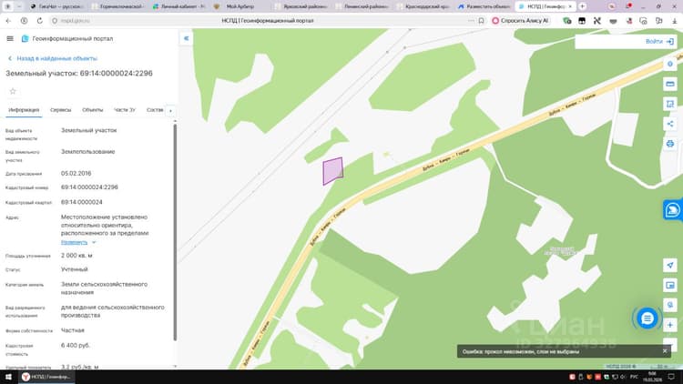683x384 pixels.
Task: Switch to the Сервисы tab
Action: point(60,110)
